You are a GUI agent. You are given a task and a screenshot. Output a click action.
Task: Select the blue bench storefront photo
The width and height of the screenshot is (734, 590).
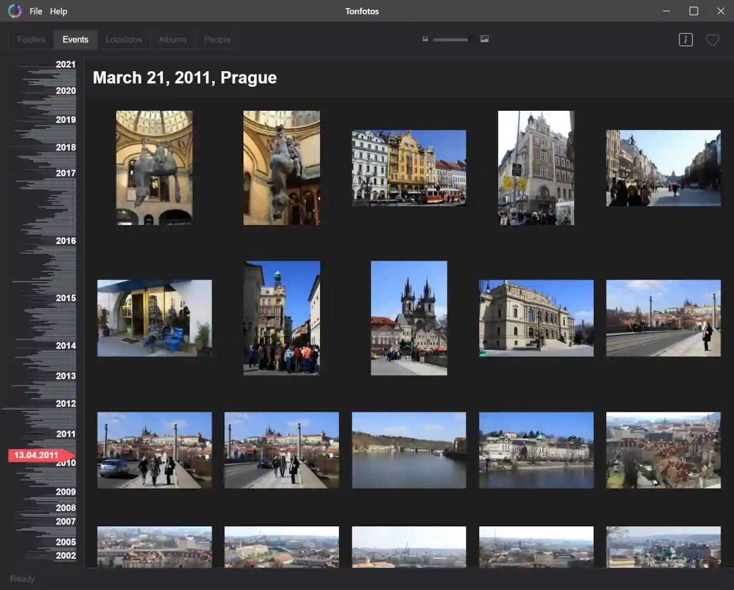click(x=154, y=318)
